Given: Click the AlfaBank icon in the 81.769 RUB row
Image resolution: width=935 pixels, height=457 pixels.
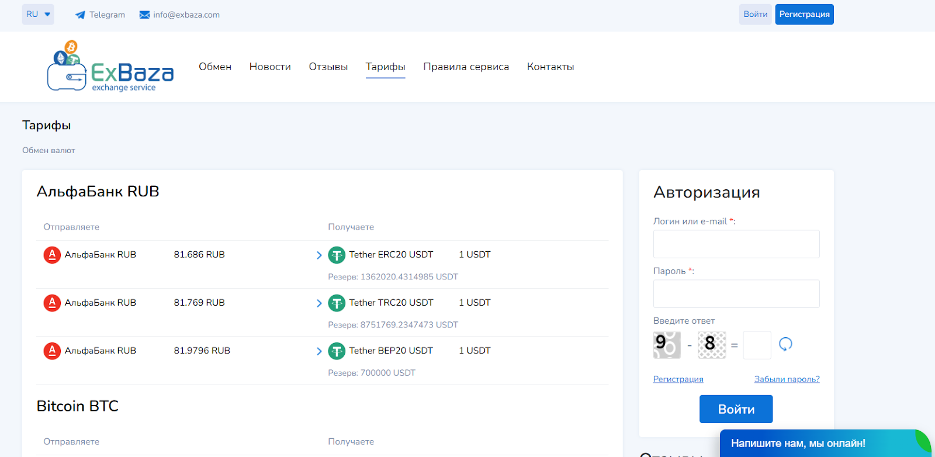Looking at the screenshot, I should tap(52, 303).
